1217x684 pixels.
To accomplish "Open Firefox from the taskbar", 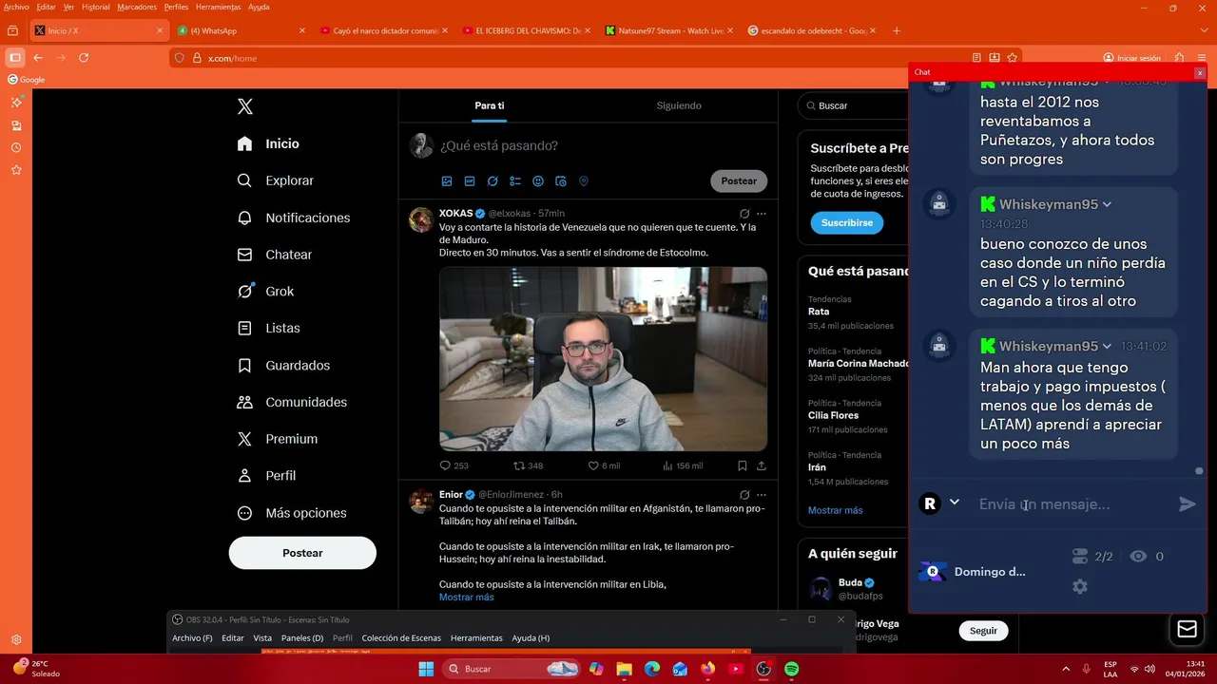I will (707, 669).
